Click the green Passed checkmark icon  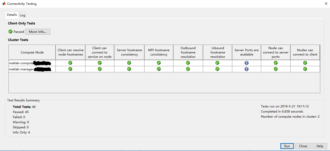[x=10, y=32]
